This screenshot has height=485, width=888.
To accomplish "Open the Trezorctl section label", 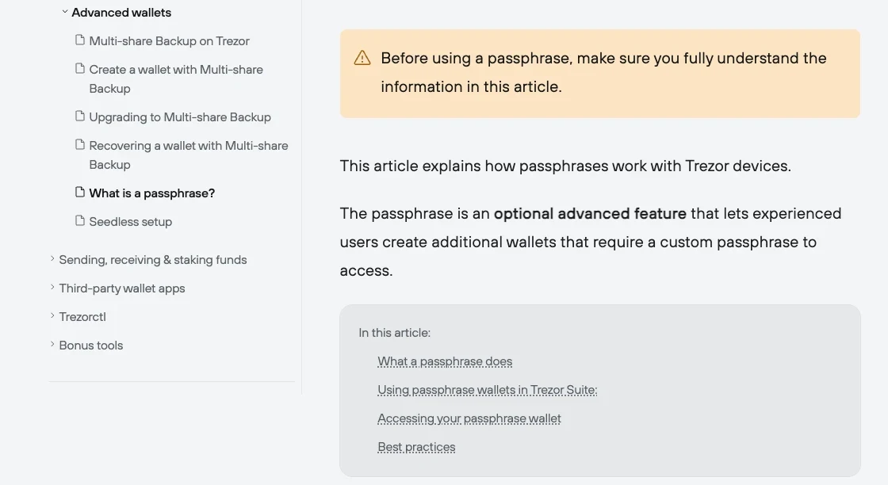I will pyautogui.click(x=82, y=317).
